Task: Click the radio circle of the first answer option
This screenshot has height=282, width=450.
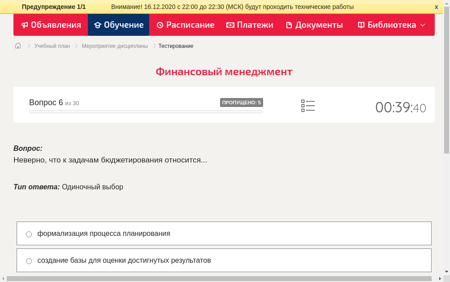Action: (x=29, y=234)
